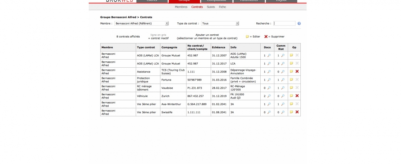This screenshot has height=164, width=401.
Task: Delete the Zurich Véhicule contract
Action: click(x=297, y=96)
